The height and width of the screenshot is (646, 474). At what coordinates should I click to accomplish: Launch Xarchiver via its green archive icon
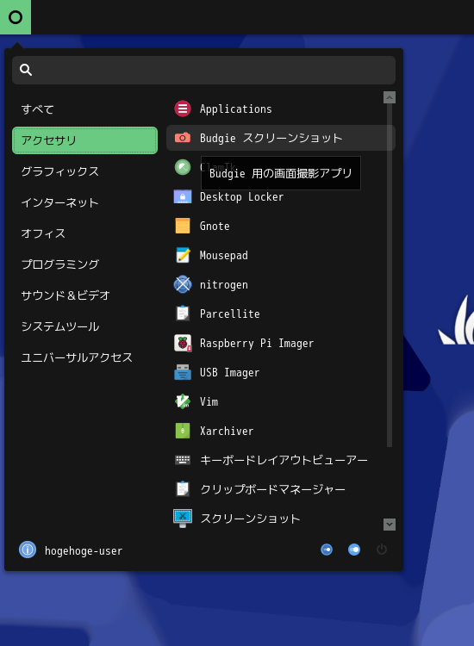click(x=183, y=431)
